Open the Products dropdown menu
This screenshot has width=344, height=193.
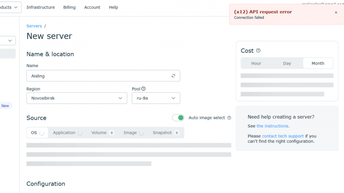(x=10, y=7)
